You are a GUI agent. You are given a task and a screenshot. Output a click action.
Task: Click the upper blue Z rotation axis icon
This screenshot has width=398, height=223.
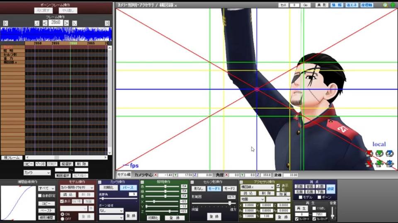coord(390,153)
